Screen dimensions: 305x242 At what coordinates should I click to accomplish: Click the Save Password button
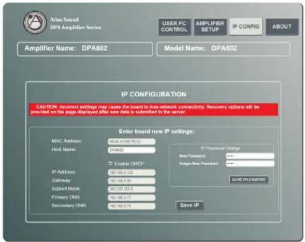pyautogui.click(x=248, y=180)
